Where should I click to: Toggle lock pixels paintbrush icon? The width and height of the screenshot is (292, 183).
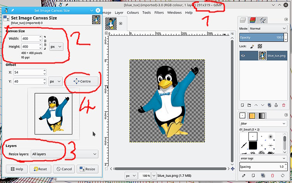pyautogui.click(x=252, y=46)
